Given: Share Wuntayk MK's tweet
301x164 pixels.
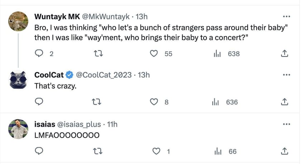Looking at the screenshot, I should pyautogui.click(x=284, y=54).
